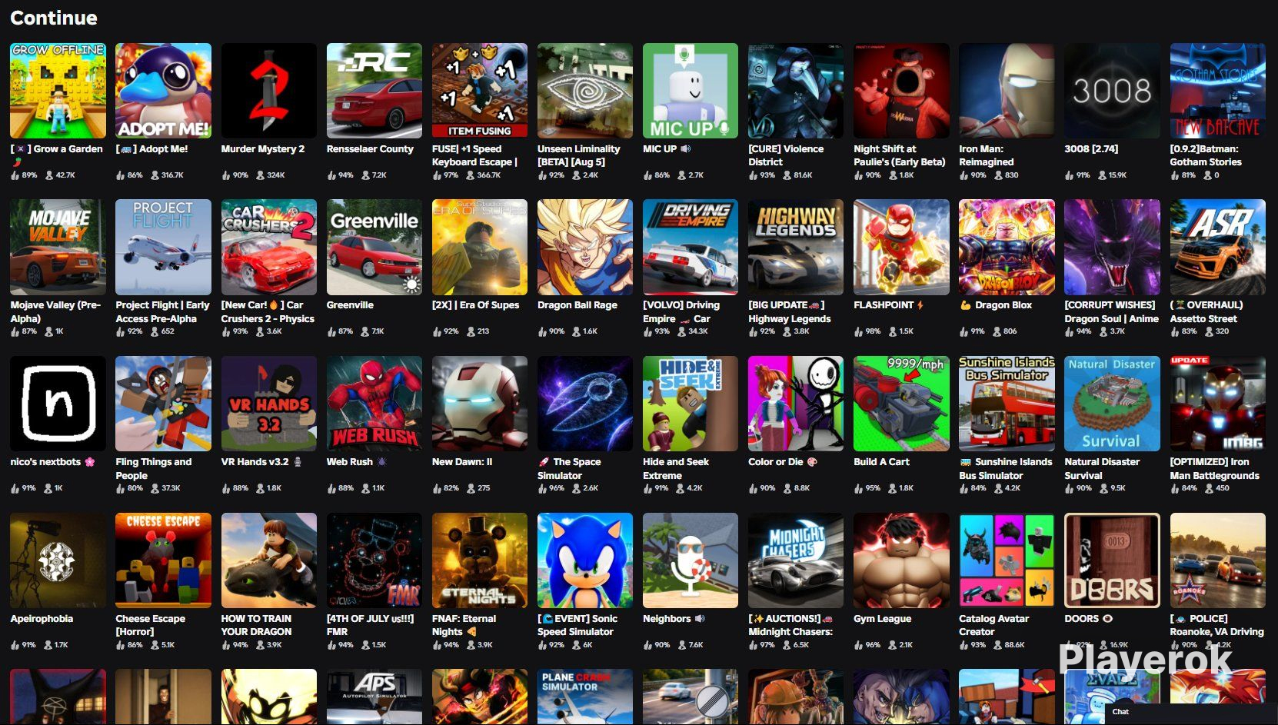1278x725 pixels.
Task: Open the Neighbors microphone icon
Action: (x=690, y=560)
